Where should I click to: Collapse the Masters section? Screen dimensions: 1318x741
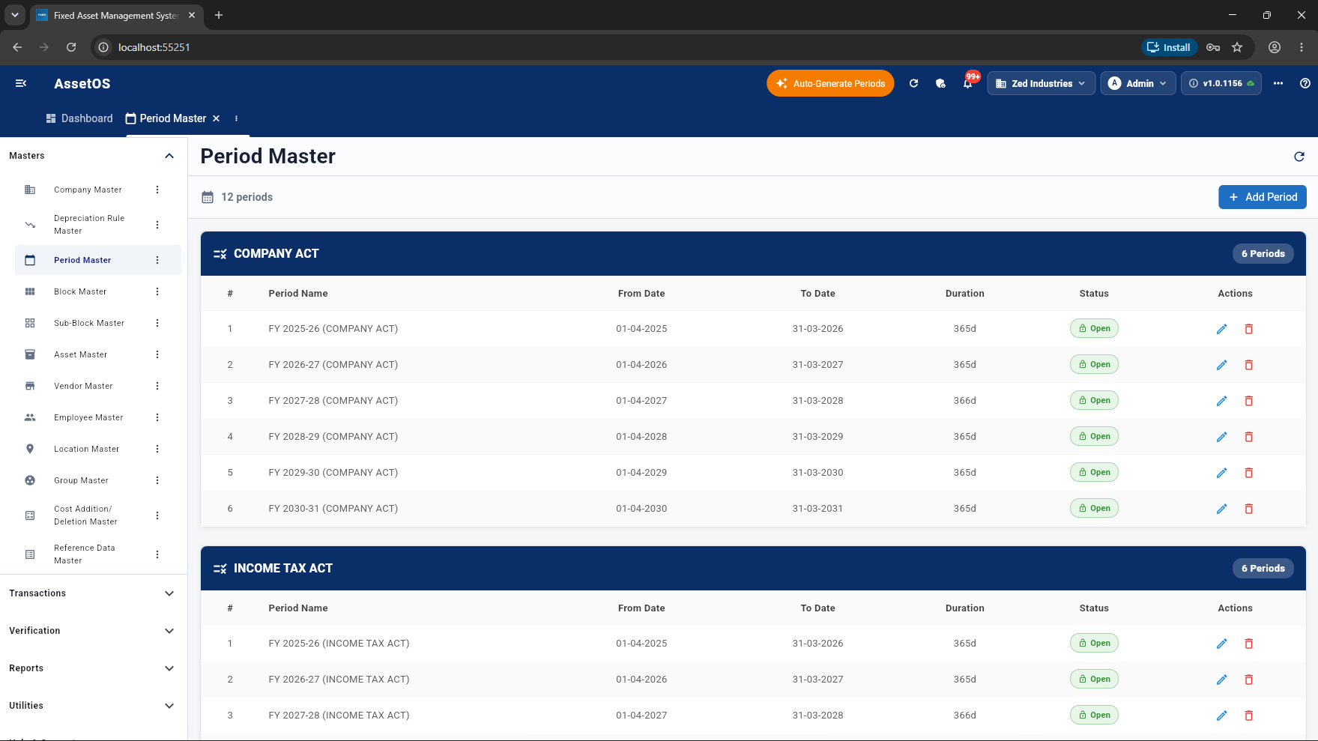coord(169,156)
